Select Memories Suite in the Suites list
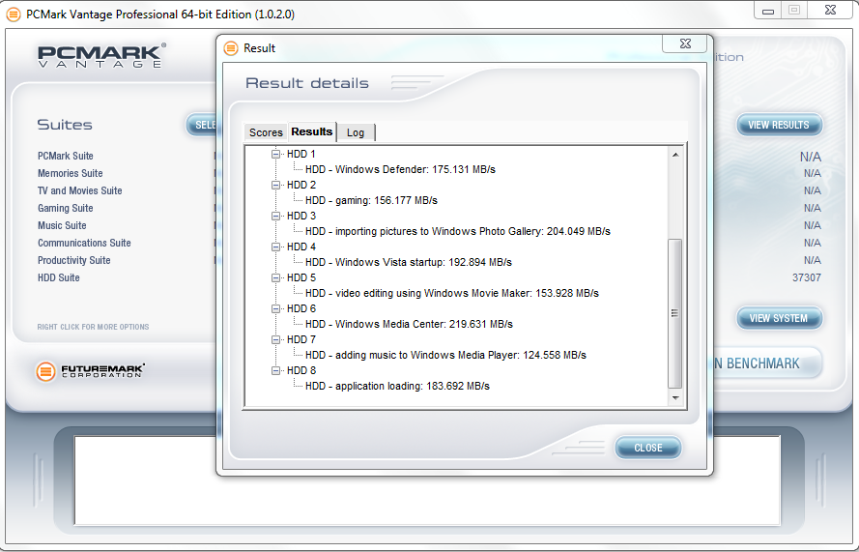The image size is (859, 552). click(71, 173)
